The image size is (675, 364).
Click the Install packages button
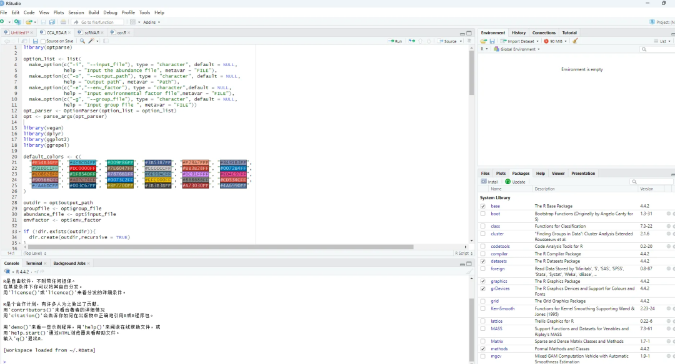point(489,182)
